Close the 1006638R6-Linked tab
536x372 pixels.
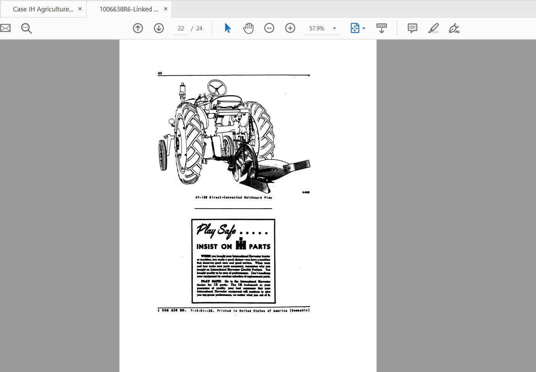coord(166,9)
